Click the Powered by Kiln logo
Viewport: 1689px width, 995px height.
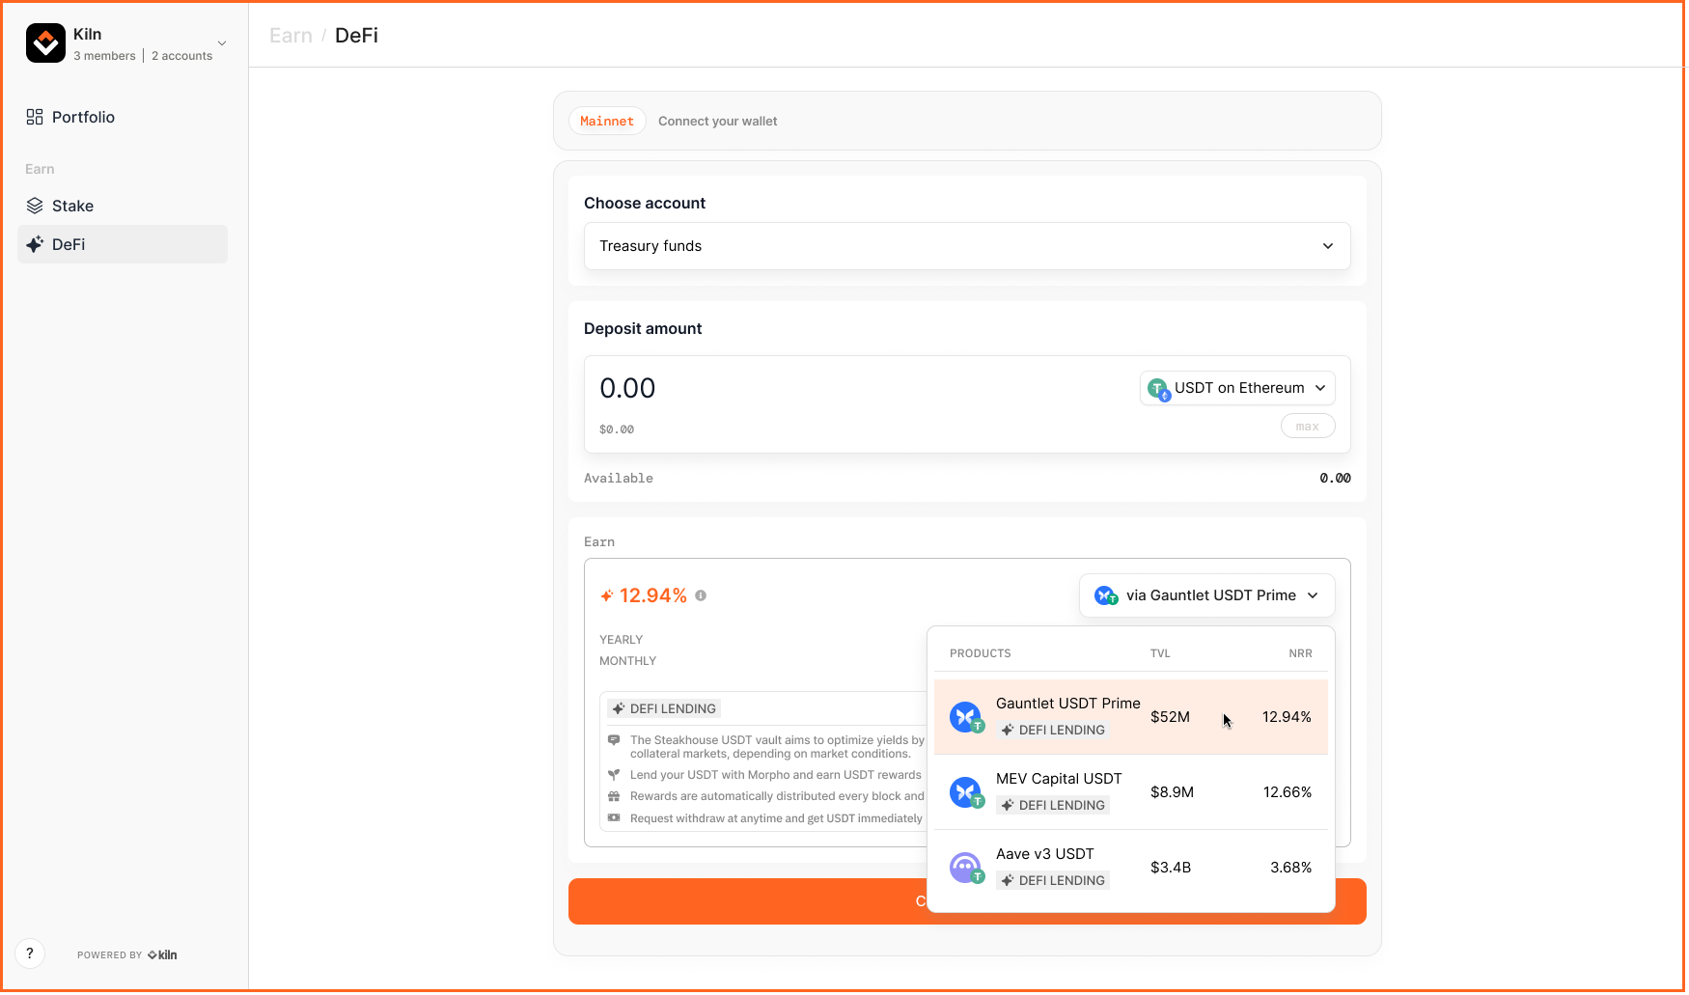[x=162, y=954]
